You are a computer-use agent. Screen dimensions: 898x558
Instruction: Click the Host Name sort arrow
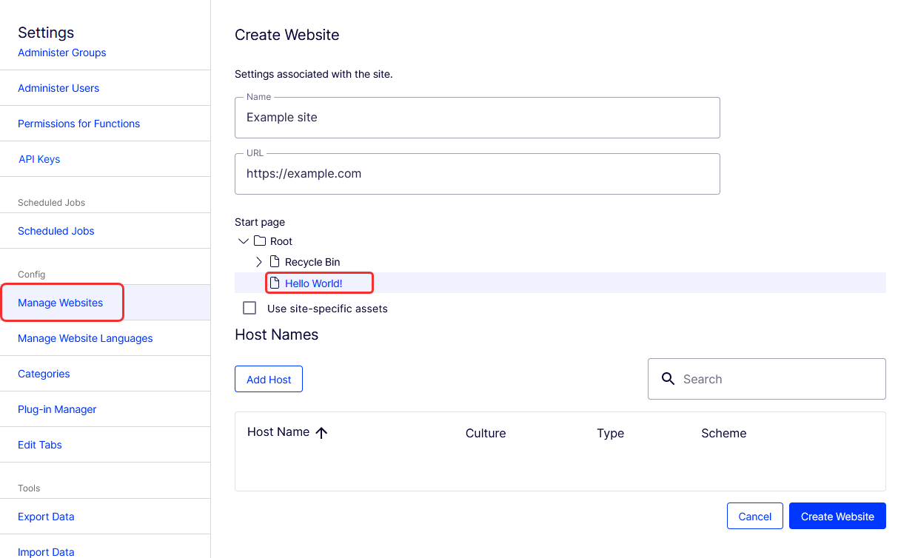[321, 433]
